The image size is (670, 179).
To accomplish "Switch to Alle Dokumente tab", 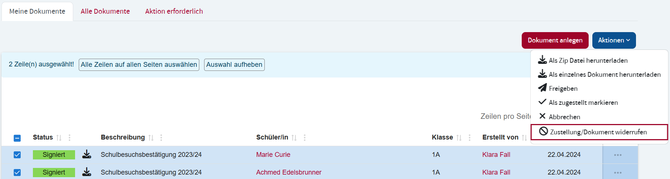I will 105,11.
